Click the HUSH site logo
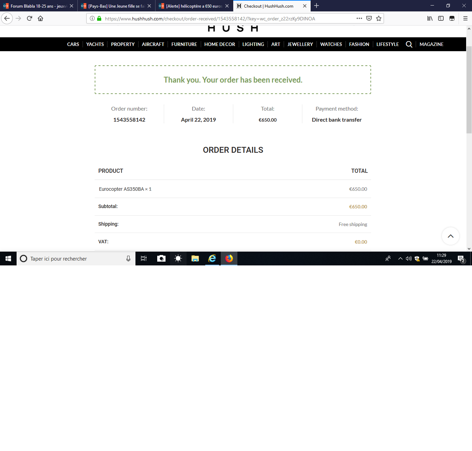Screen dimensions: 472x451 click(x=233, y=29)
